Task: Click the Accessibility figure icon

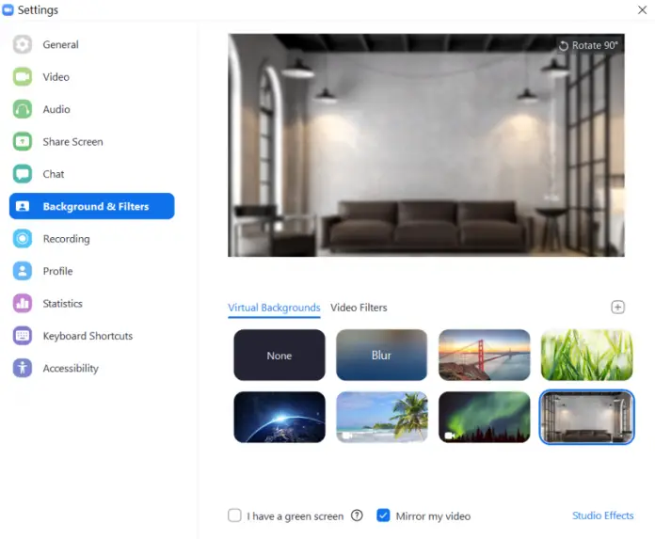Action: 23,368
